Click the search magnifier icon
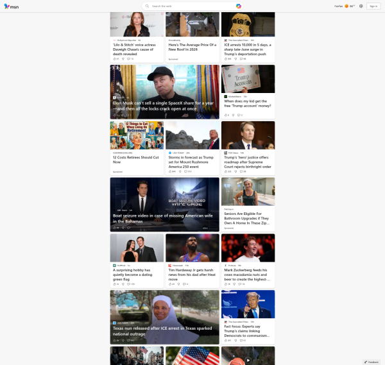385x365 pixels. 147,6
